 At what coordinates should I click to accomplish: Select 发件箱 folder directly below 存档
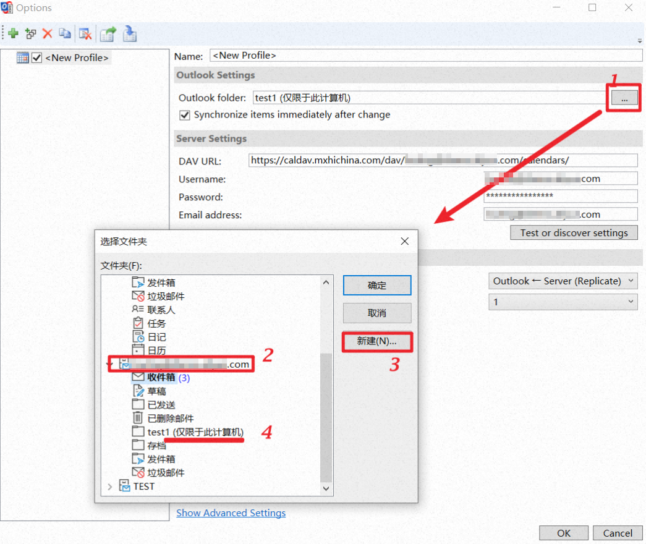click(x=161, y=459)
